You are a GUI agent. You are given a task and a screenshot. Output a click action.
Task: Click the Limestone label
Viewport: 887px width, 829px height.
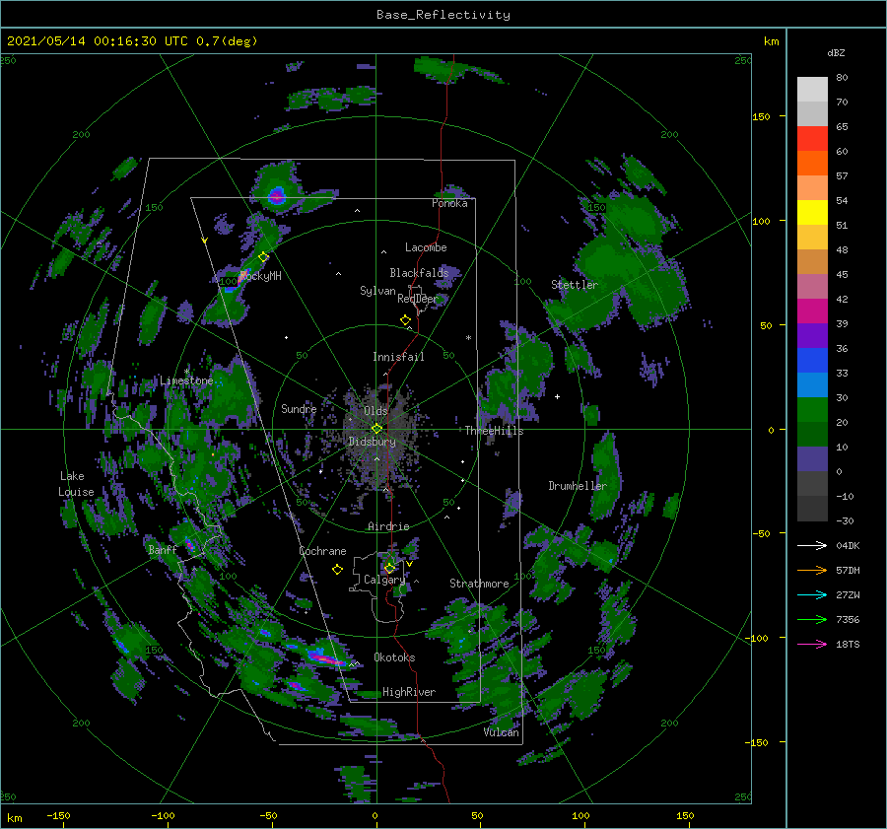tap(186, 380)
